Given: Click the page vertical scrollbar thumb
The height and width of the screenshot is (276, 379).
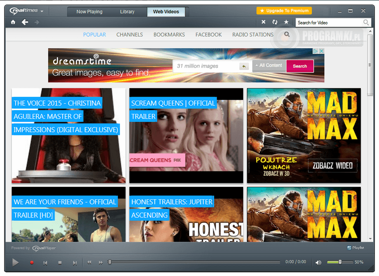Looking at the screenshot, I should [x=370, y=65].
